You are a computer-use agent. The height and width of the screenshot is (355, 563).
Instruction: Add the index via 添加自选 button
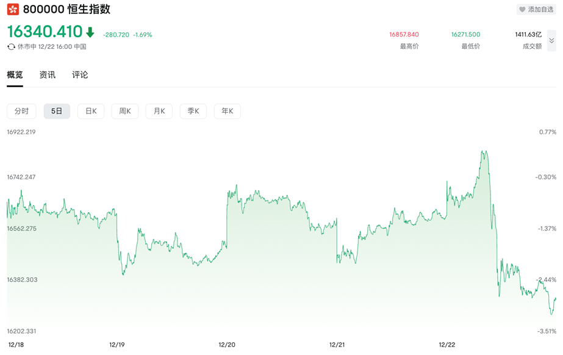(536, 10)
